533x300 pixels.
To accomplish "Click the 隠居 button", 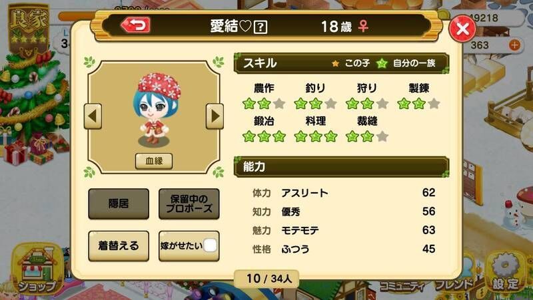I will tap(119, 204).
